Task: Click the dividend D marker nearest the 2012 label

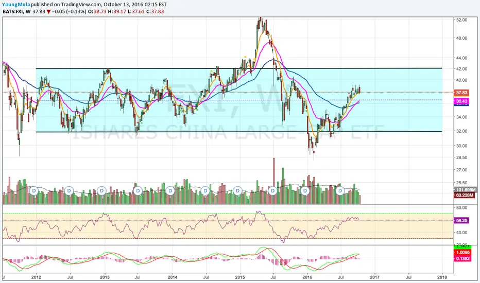Action: [34, 191]
